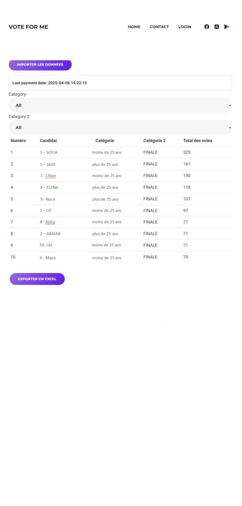Open the LOGIN page

185,27
